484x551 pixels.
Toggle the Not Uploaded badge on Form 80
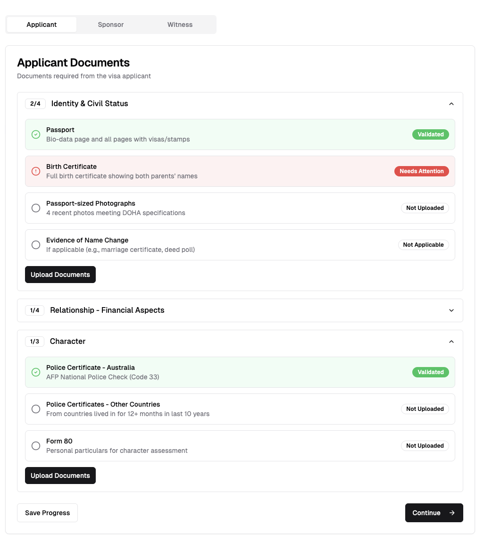coord(425,446)
